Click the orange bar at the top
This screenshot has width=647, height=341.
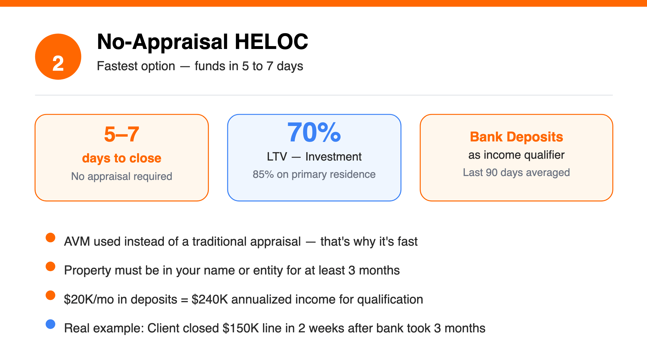click(x=324, y=3)
